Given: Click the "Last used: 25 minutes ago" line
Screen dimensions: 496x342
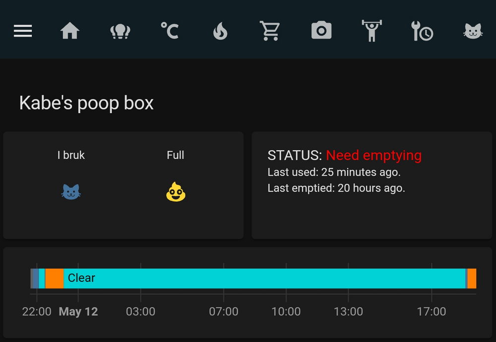Looking at the screenshot, I should [x=334, y=172].
